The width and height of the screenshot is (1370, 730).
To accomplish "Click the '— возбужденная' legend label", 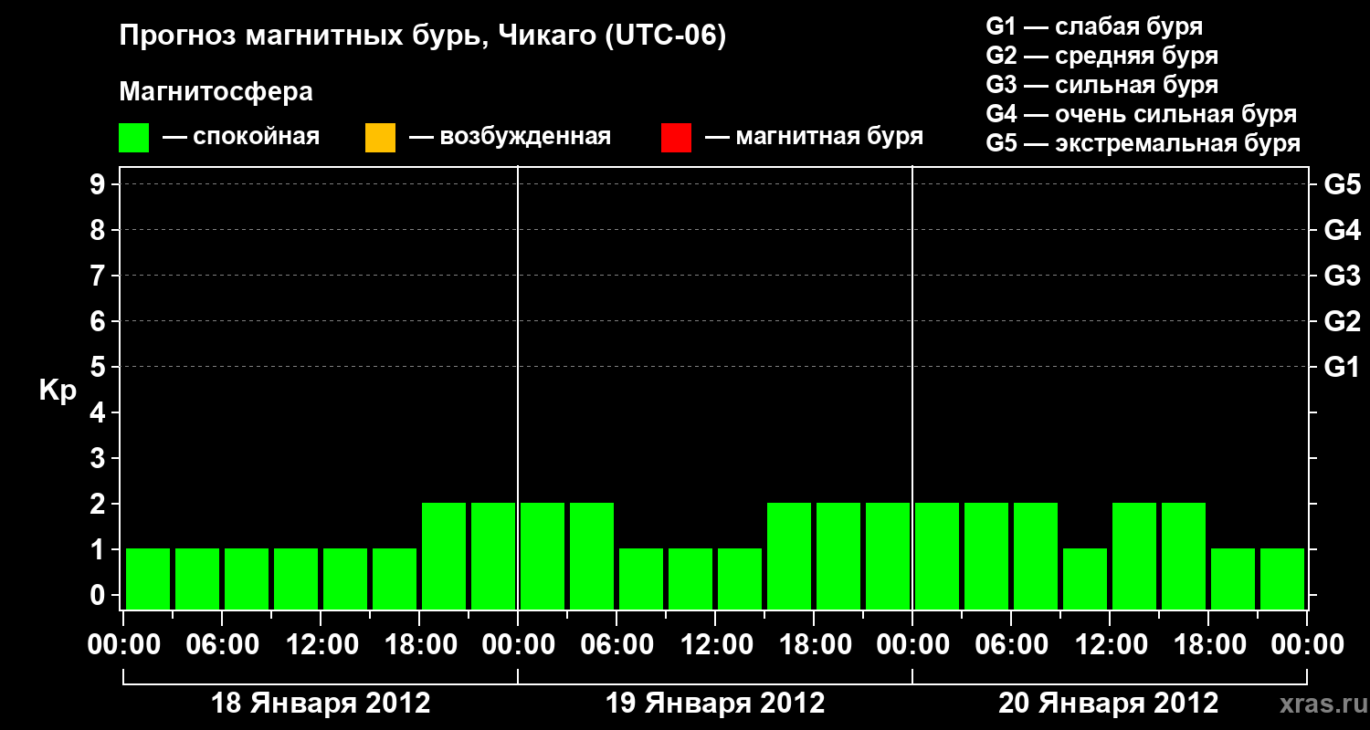I will [x=510, y=137].
